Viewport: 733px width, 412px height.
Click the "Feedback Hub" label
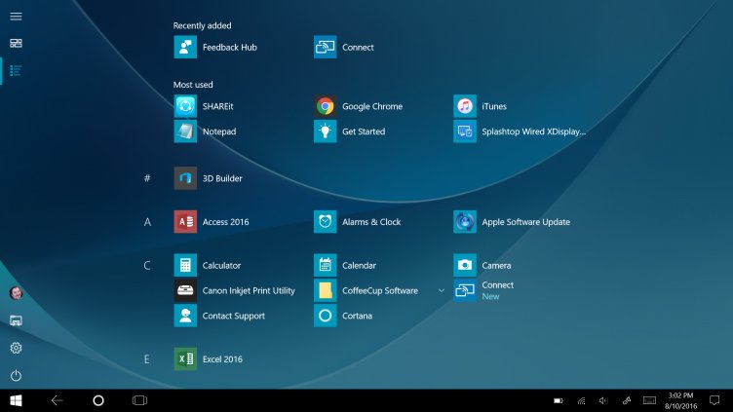(229, 47)
